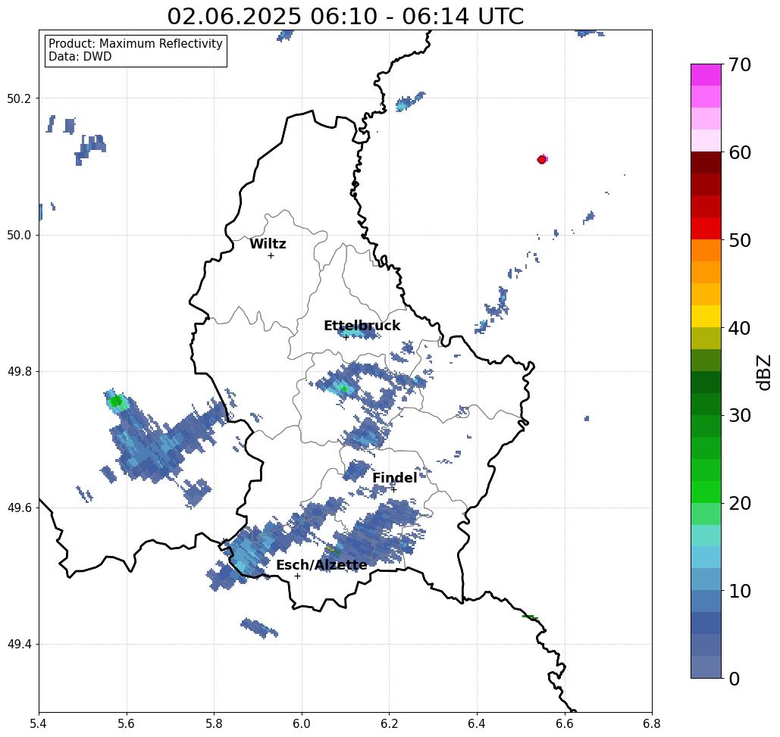The image size is (780, 737).
Task: Click the longitude tick label 6.0
Action: 302,723
